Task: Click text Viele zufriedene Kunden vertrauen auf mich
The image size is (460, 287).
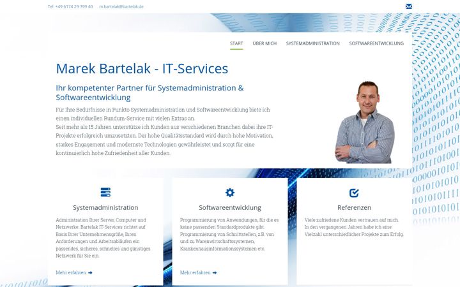Action: [351, 220]
